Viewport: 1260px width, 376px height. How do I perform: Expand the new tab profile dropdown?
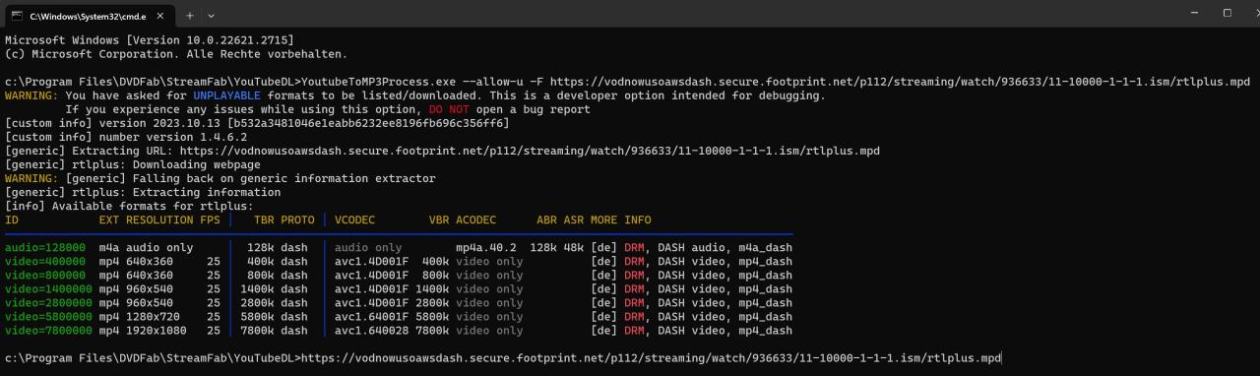click(x=211, y=16)
